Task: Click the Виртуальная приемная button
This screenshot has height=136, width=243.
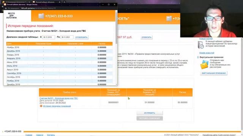Action: click(213, 73)
